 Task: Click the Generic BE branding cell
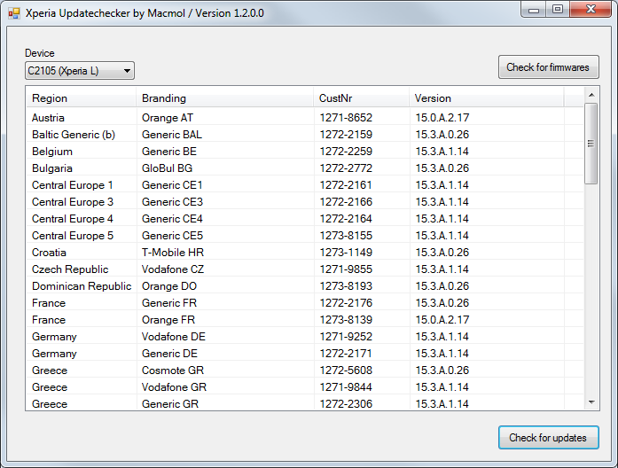(169, 152)
